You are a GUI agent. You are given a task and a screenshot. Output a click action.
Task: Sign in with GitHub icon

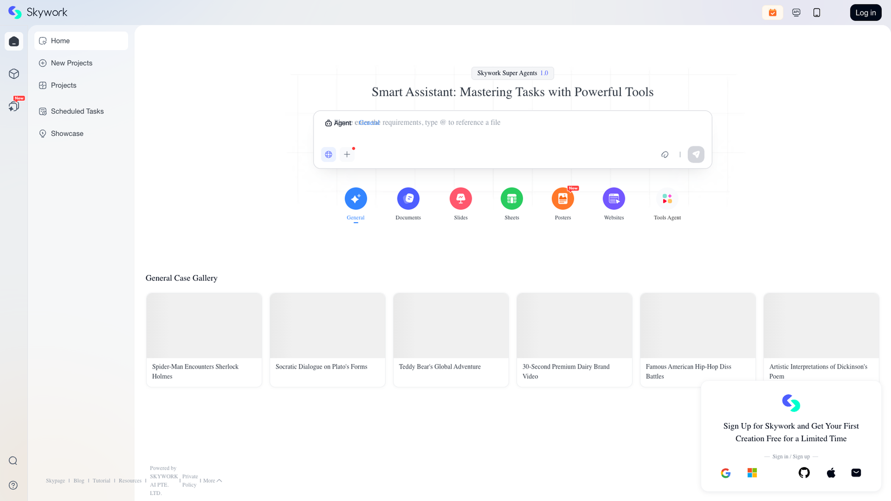click(x=804, y=473)
